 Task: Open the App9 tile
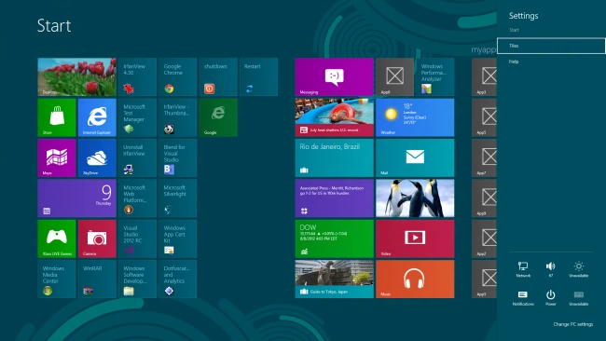[484, 198]
